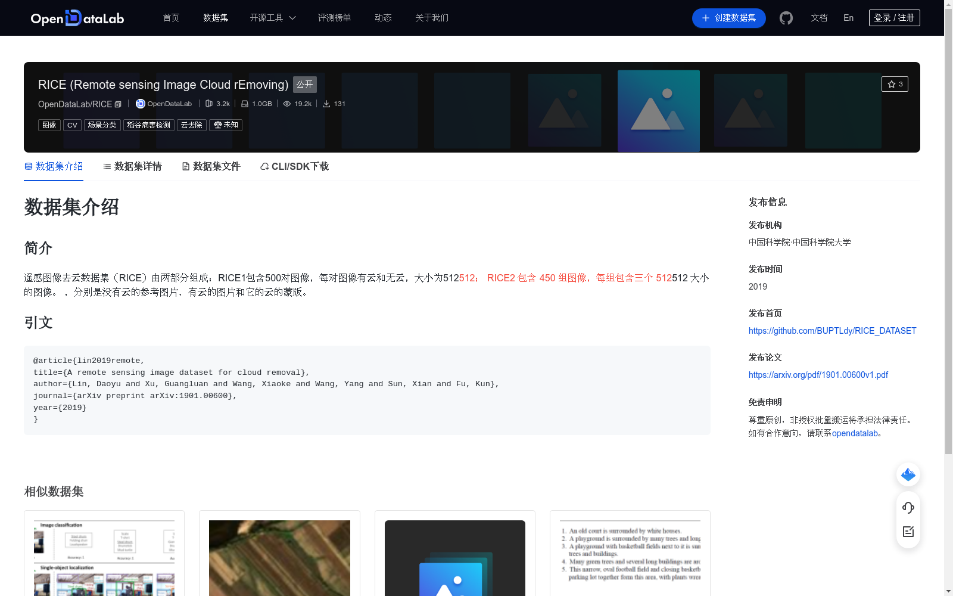Open the opendatalab contact link
This screenshot has width=953, height=596.
[x=855, y=433]
